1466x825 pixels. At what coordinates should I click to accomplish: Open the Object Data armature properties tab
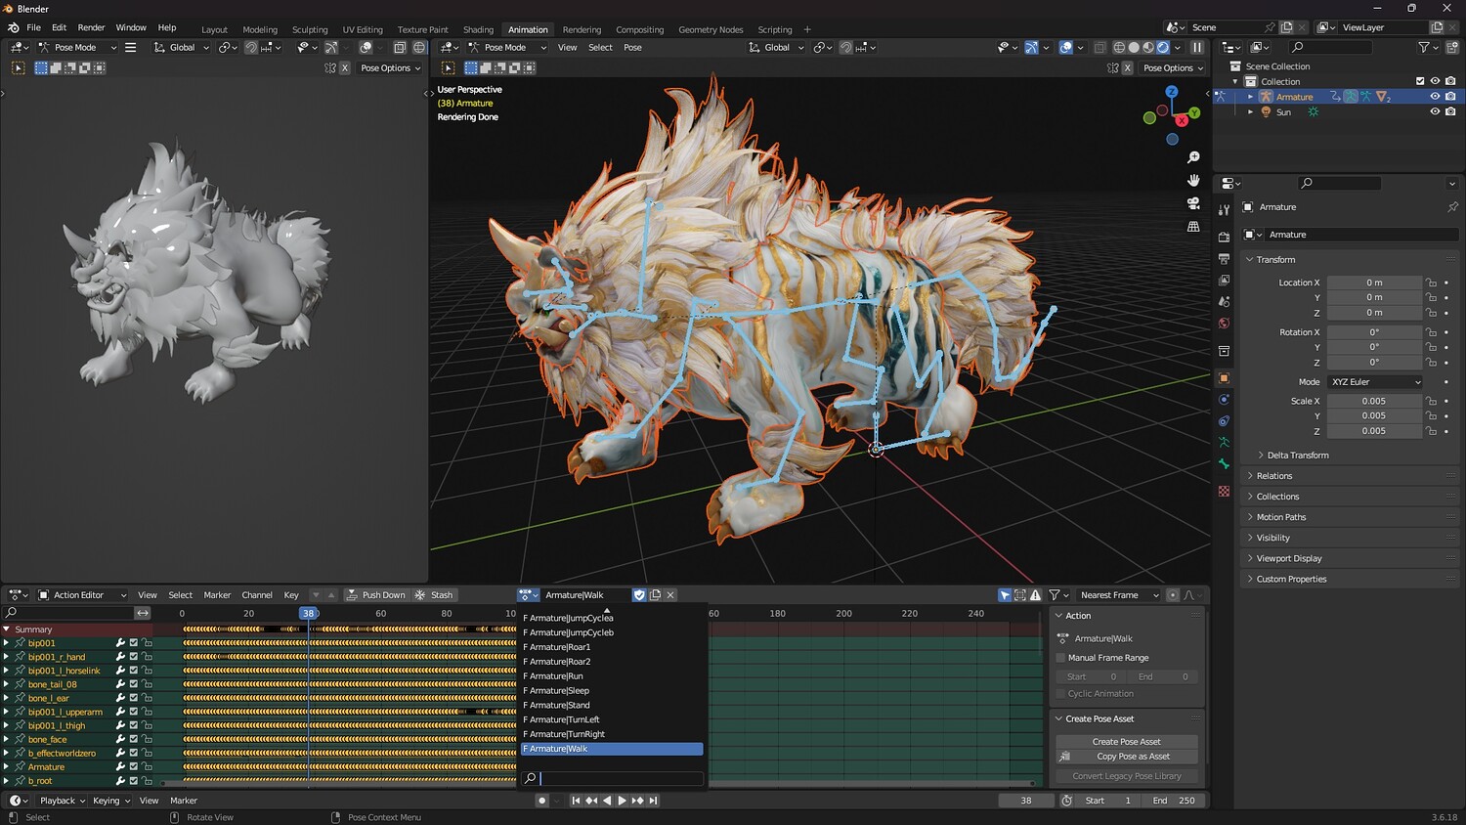point(1224,443)
